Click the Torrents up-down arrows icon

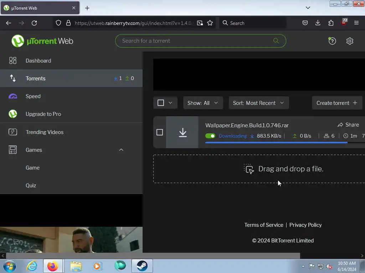coord(13,79)
